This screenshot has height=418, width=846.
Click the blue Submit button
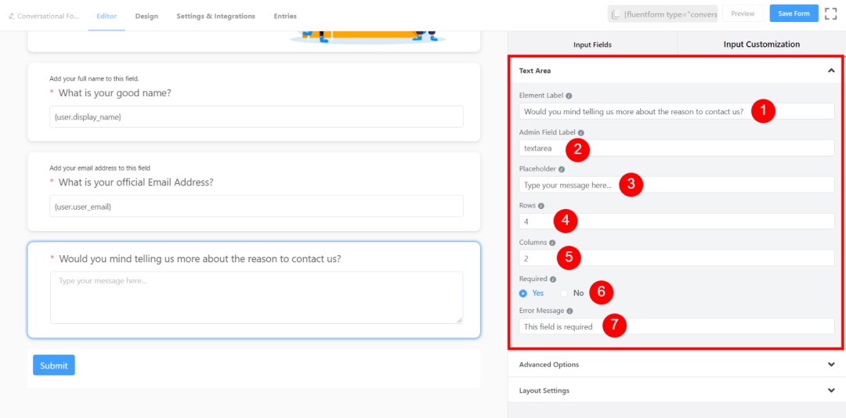pos(54,365)
